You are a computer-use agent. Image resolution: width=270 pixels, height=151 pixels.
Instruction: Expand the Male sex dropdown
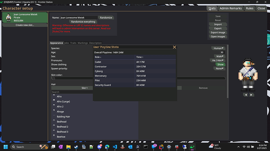(x=220, y=56)
